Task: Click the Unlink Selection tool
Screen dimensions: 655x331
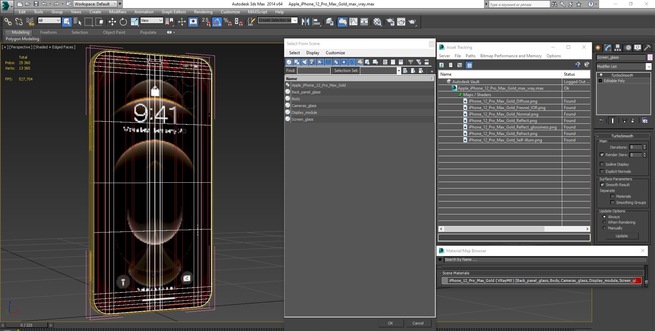Action: [x=19, y=22]
